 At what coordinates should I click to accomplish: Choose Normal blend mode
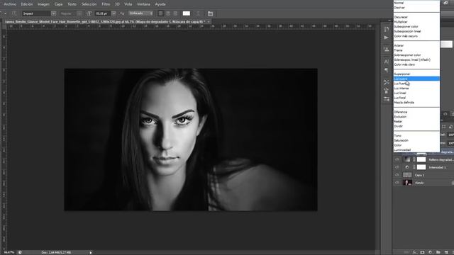point(416,3)
